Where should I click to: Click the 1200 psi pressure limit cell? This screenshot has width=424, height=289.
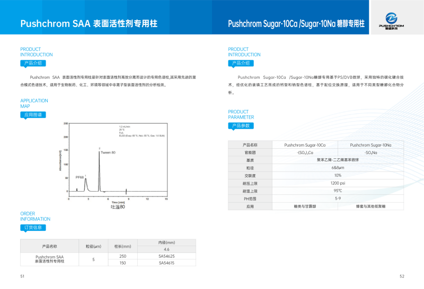(x=338, y=183)
